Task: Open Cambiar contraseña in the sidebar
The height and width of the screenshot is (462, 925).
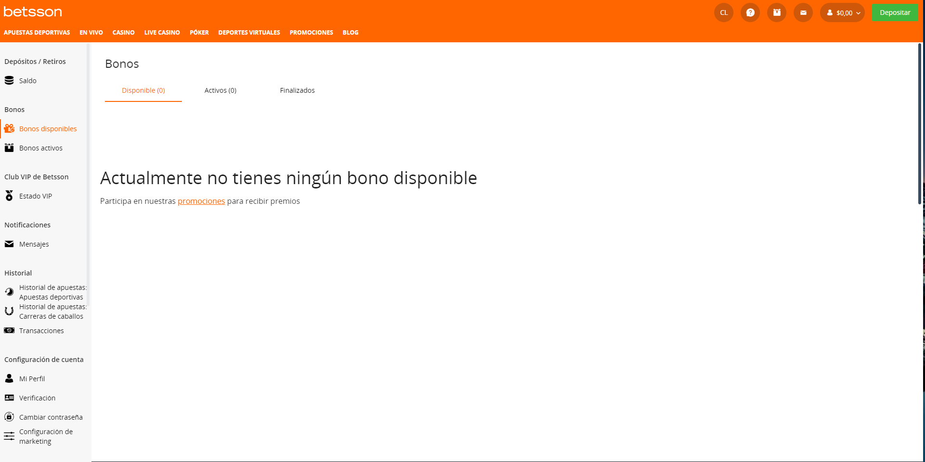Action: (x=51, y=417)
